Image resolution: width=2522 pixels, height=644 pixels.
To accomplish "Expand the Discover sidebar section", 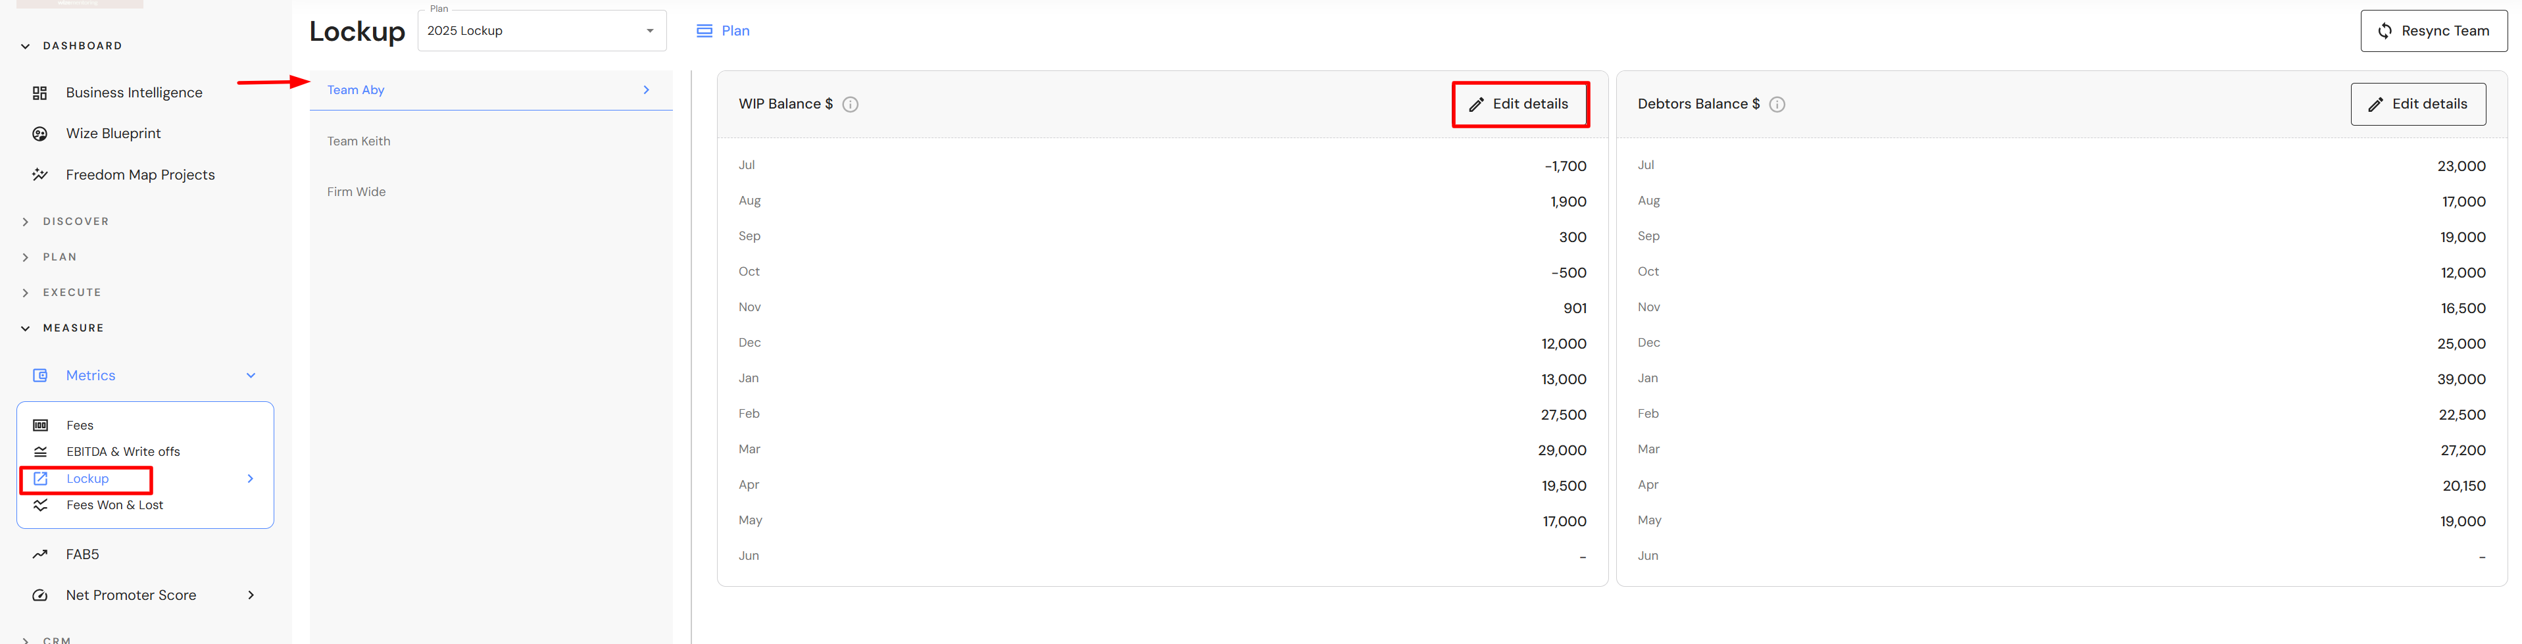I will 26,222.
